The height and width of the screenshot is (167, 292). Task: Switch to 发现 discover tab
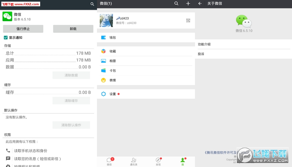coord(158,162)
